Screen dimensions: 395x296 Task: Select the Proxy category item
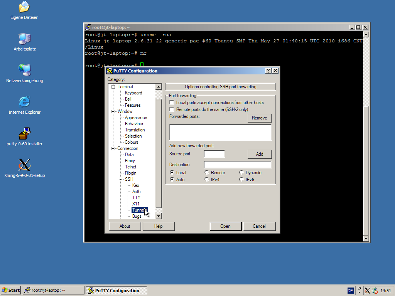(130, 161)
